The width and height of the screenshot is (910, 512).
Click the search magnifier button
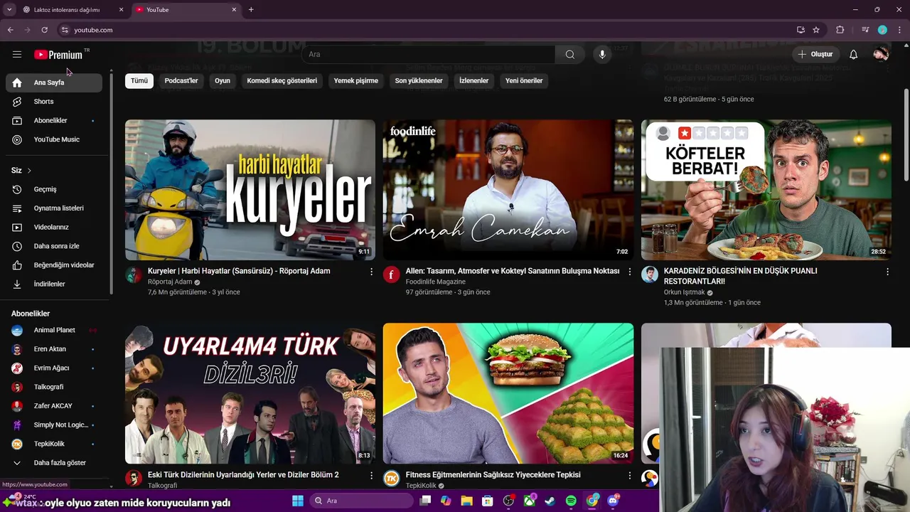570,54
